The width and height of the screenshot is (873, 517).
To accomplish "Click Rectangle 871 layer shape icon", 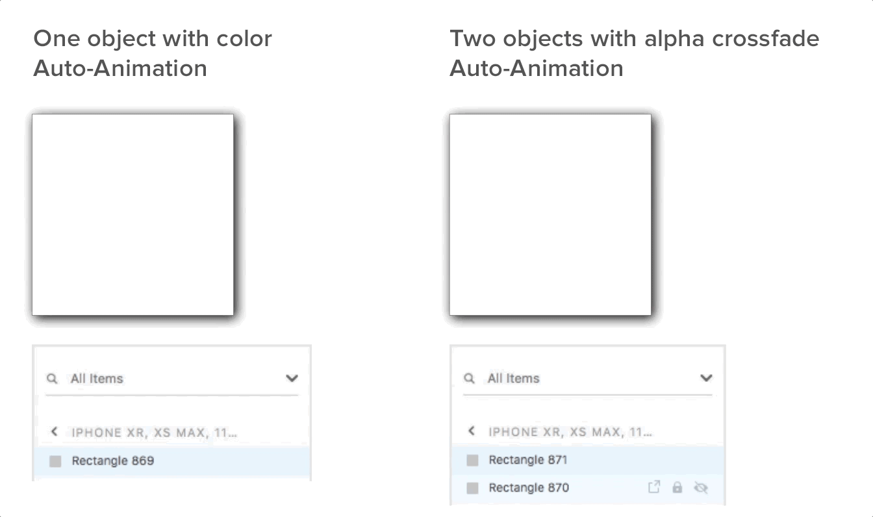I will 472,460.
